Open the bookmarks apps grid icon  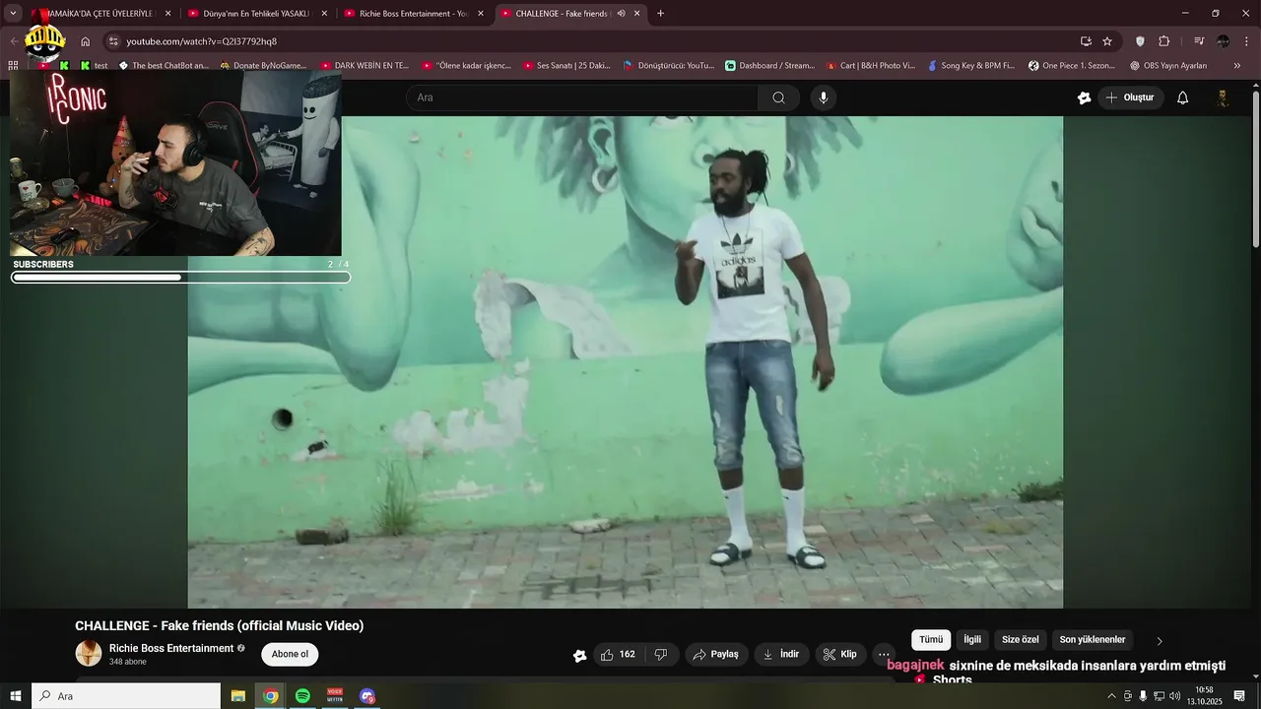tap(13, 66)
